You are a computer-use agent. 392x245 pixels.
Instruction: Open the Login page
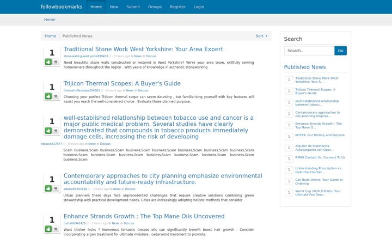point(199,7)
